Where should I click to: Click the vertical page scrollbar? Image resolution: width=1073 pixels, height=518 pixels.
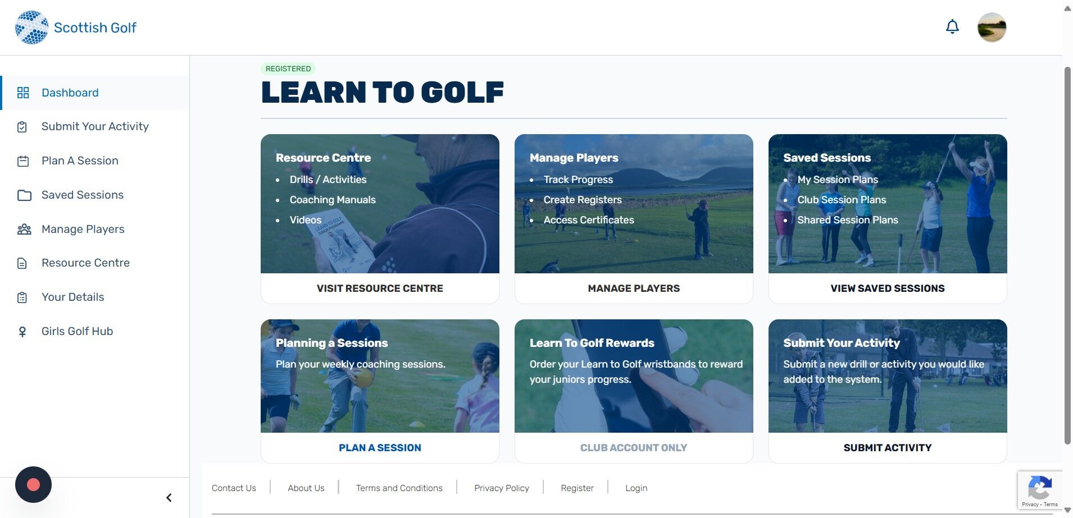pos(1067,255)
